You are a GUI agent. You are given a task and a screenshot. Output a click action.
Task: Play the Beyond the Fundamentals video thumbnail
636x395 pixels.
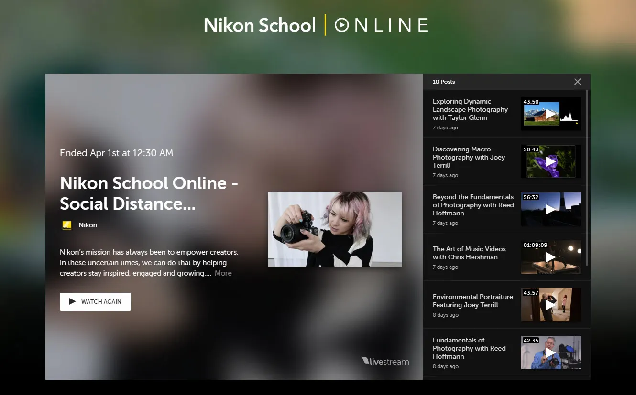[551, 209]
